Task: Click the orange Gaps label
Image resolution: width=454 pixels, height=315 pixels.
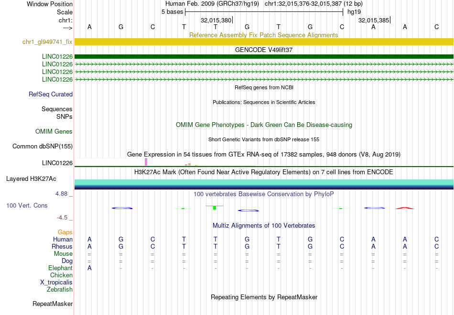Action: click(65, 232)
